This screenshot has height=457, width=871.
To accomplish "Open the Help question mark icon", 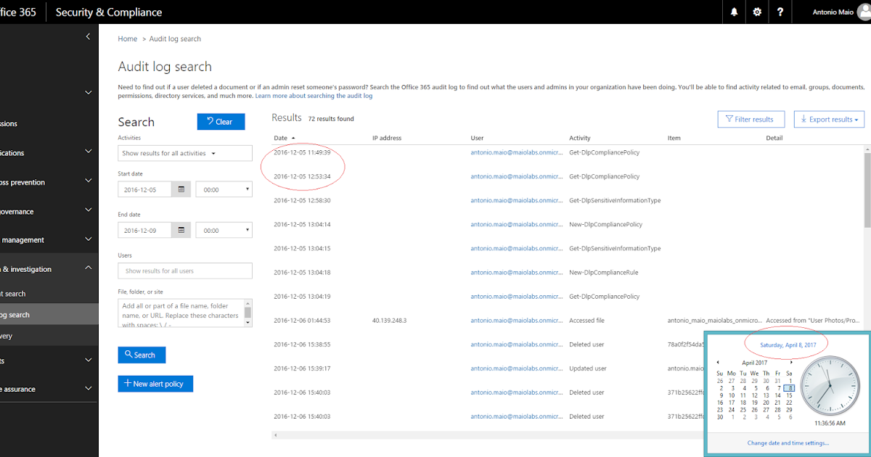I will 780,12.
